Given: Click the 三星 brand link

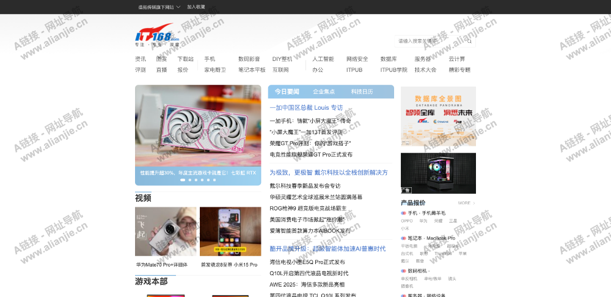Looking at the screenshot, I should point(453,221).
